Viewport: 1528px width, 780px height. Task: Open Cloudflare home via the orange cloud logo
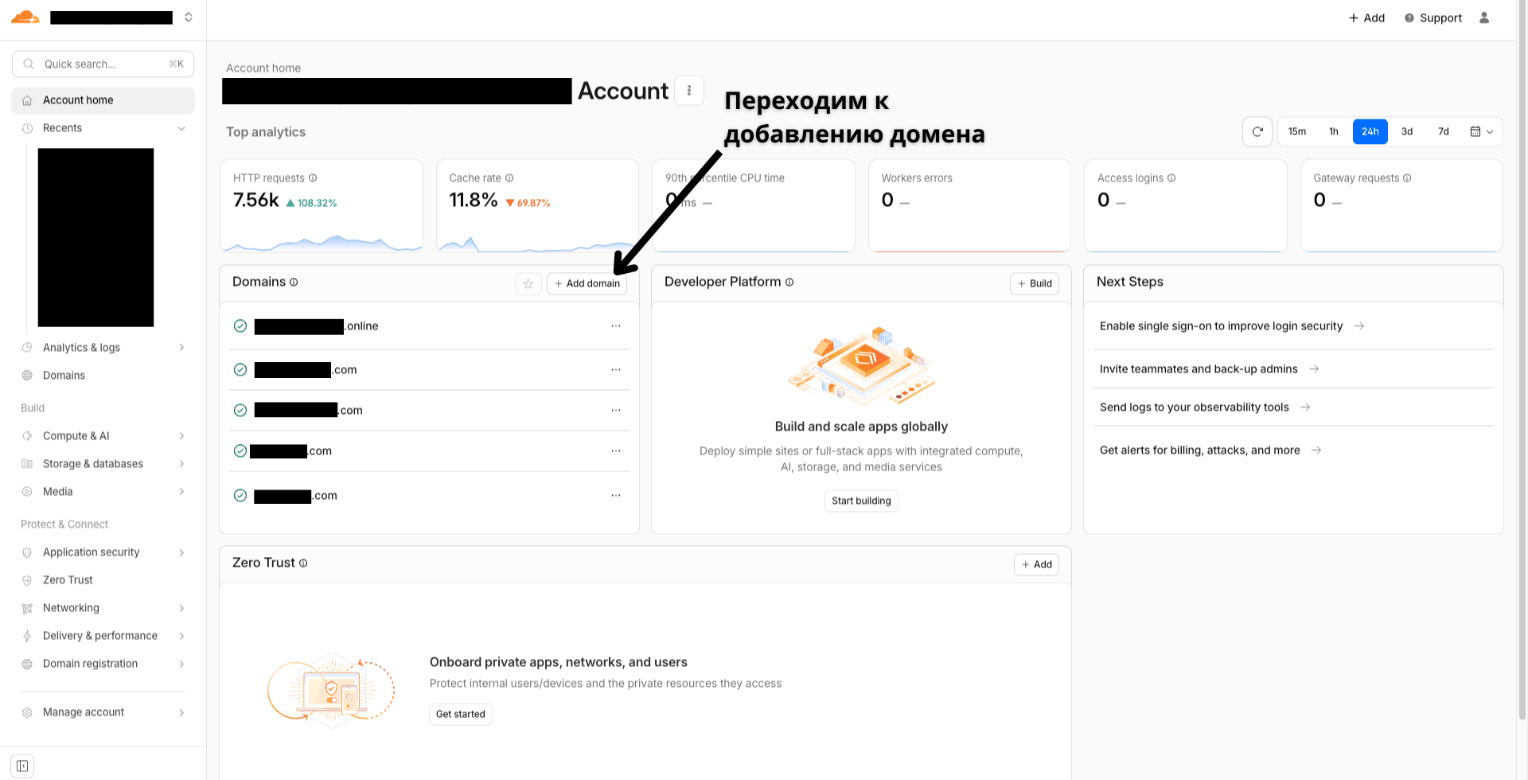click(25, 17)
